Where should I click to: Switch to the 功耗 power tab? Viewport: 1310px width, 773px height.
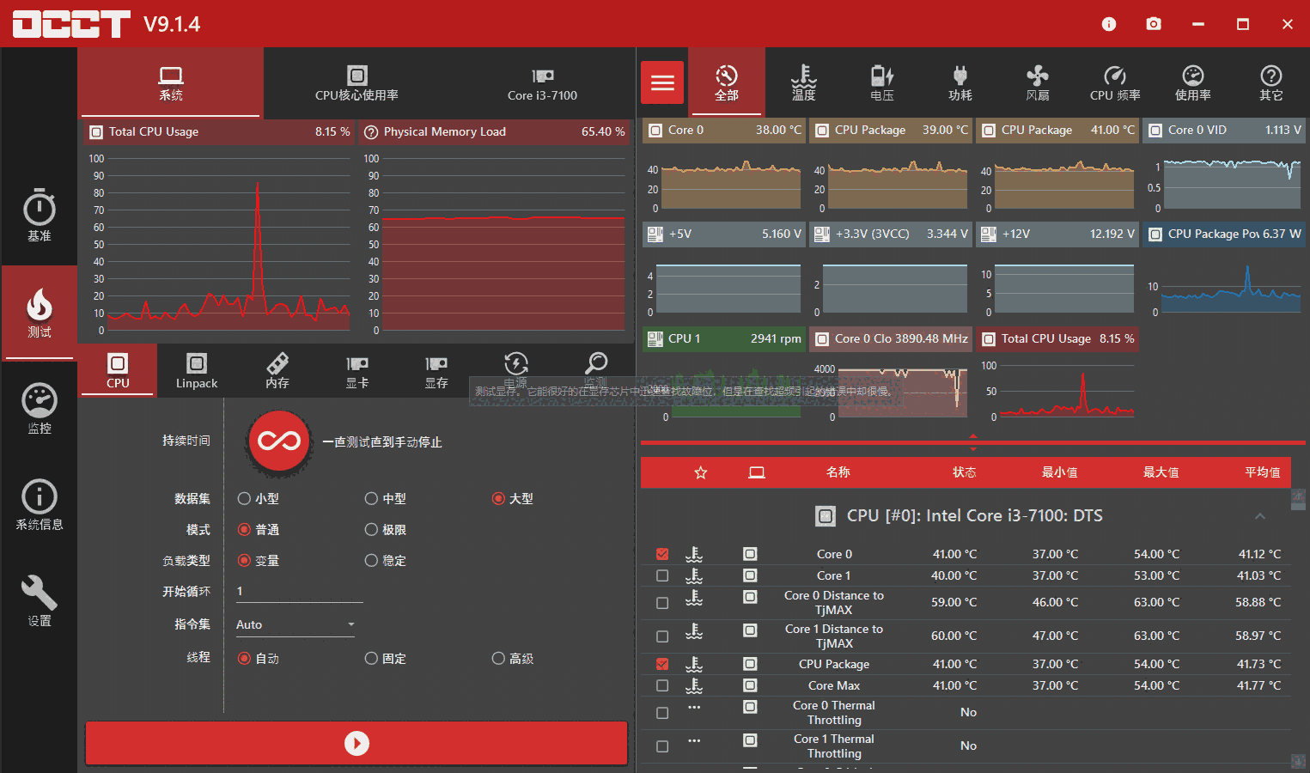tap(960, 82)
